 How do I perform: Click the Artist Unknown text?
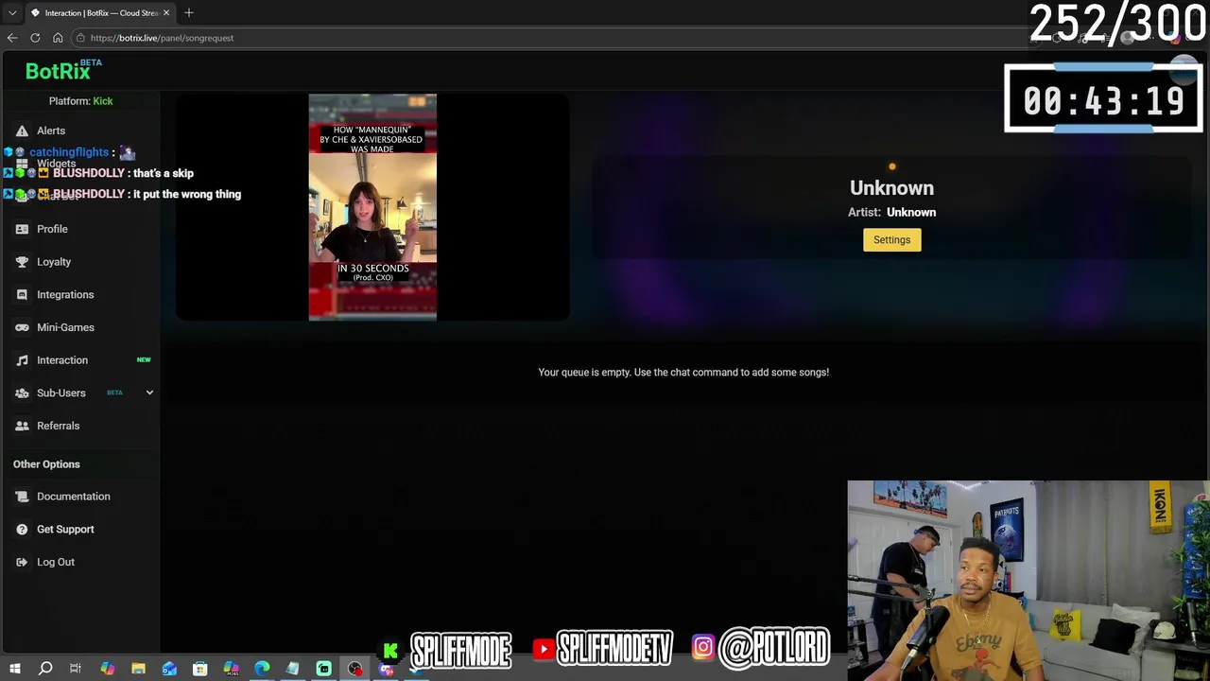pyautogui.click(x=891, y=213)
